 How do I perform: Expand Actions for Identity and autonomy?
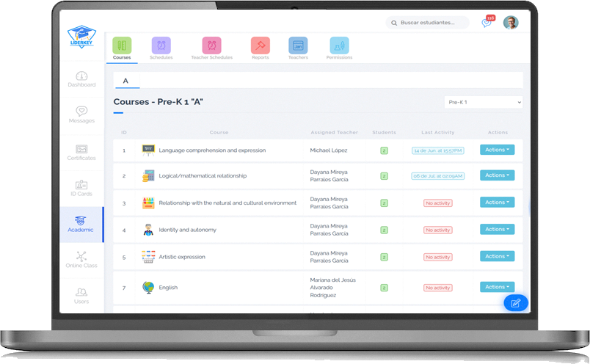click(x=497, y=229)
